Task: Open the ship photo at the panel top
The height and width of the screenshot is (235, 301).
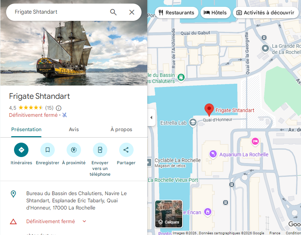Action: pyautogui.click(x=74, y=53)
